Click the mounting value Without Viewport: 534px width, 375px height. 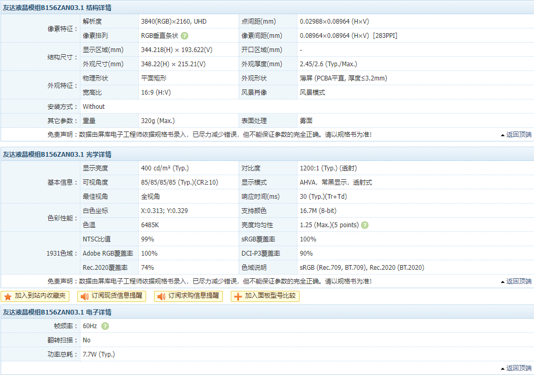pyautogui.click(x=94, y=107)
